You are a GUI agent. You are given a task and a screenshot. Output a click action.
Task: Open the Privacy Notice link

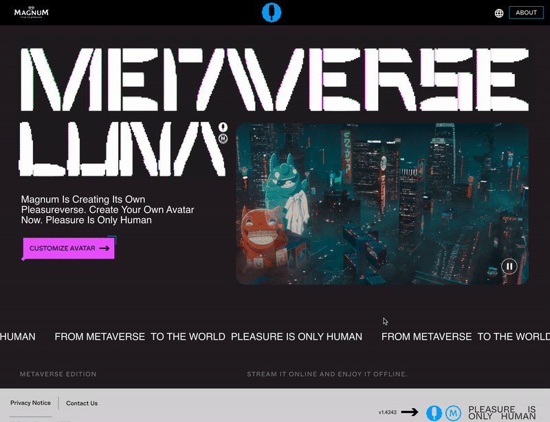pos(30,403)
